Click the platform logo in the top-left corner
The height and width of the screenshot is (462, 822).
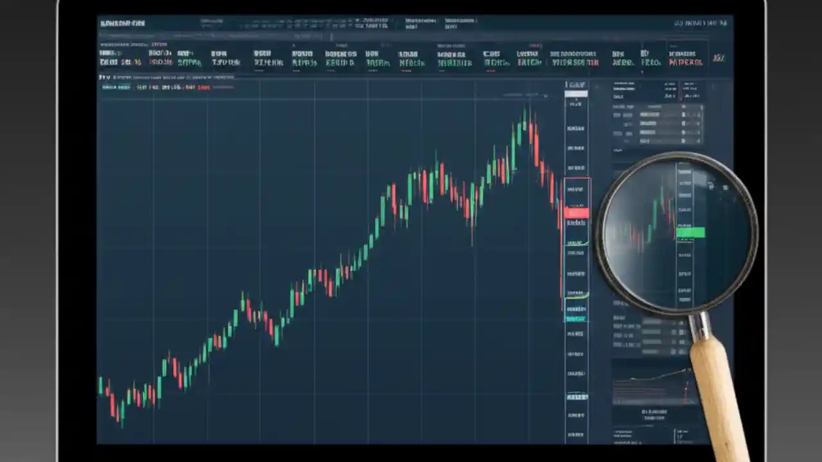123,23
